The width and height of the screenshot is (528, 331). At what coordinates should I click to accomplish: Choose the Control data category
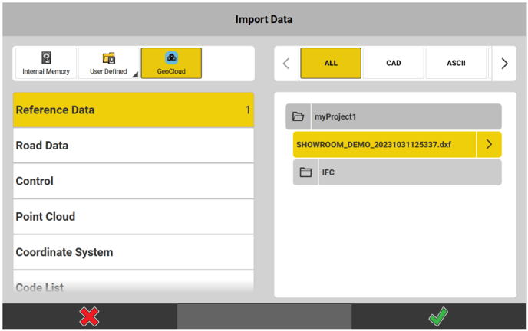click(x=133, y=181)
